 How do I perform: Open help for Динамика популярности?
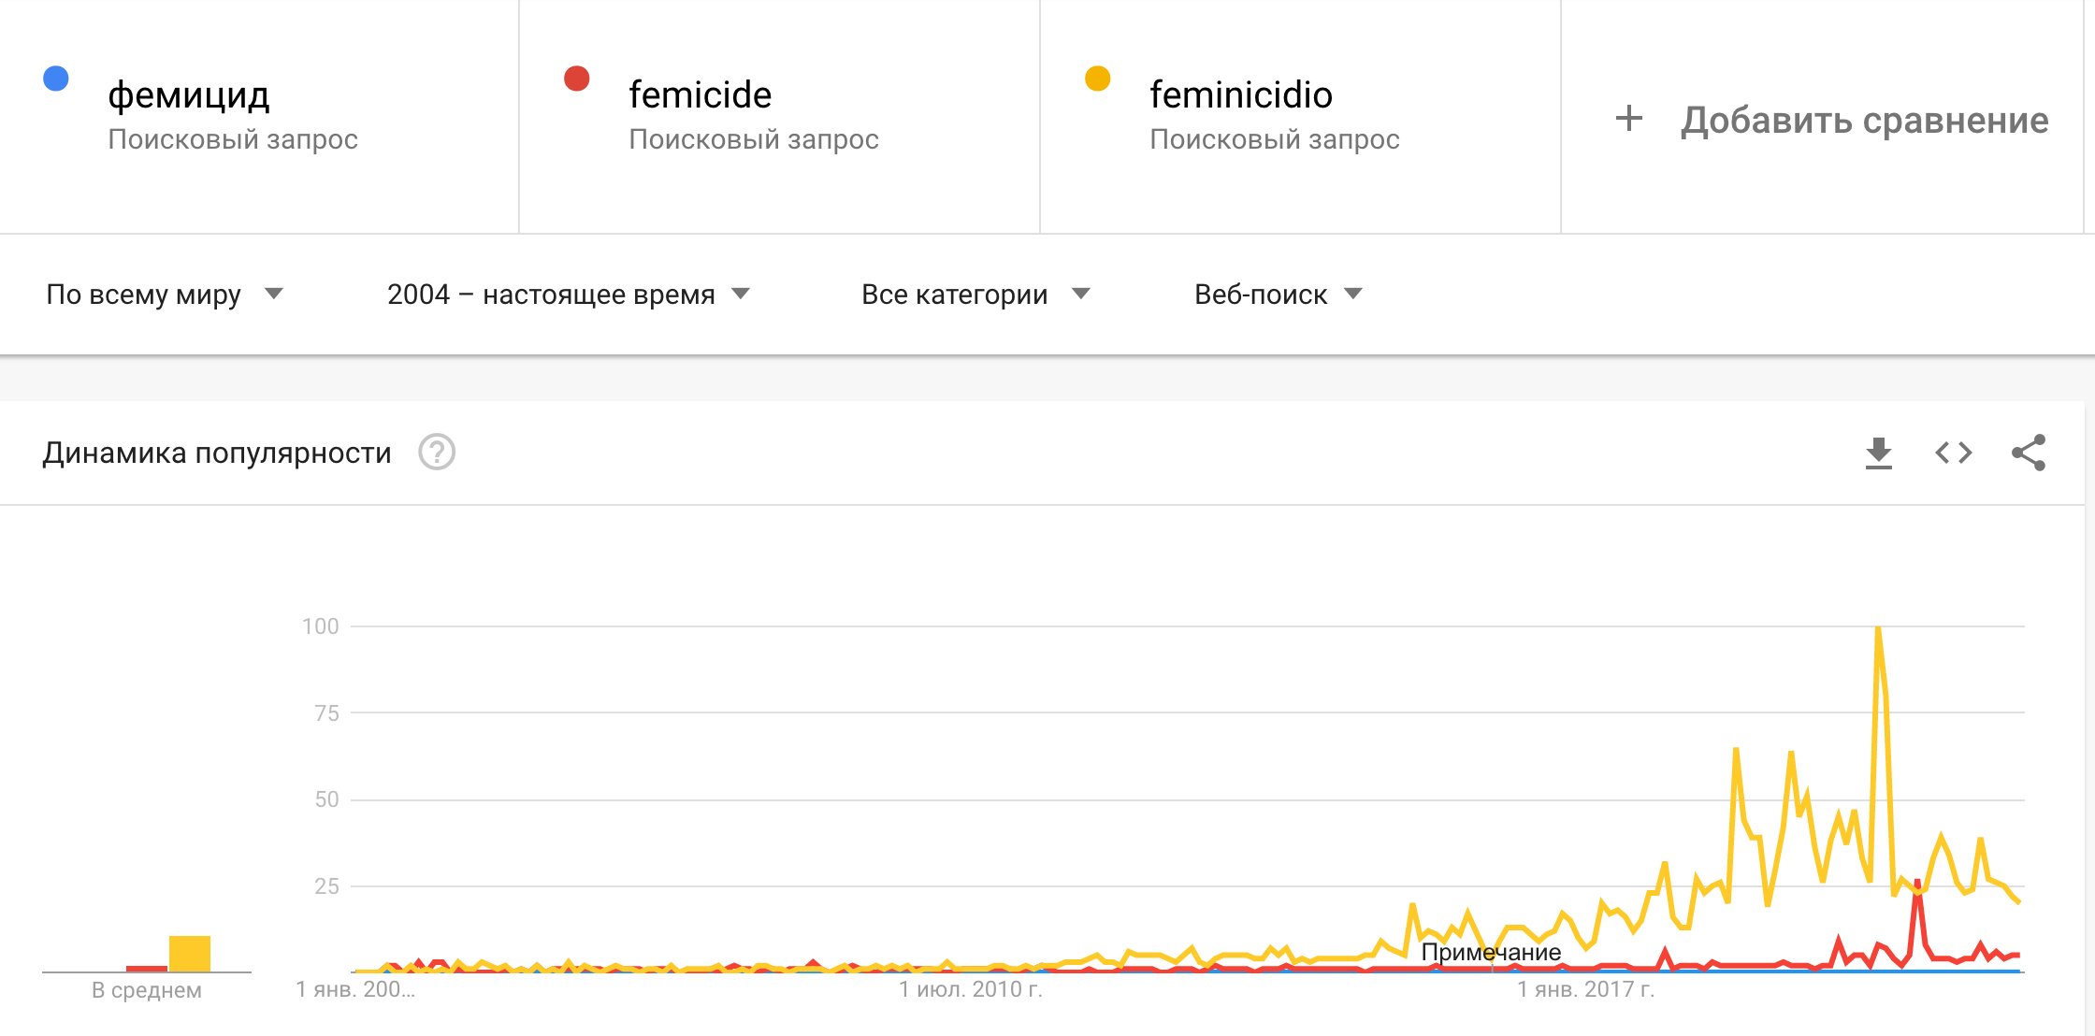pyautogui.click(x=437, y=453)
